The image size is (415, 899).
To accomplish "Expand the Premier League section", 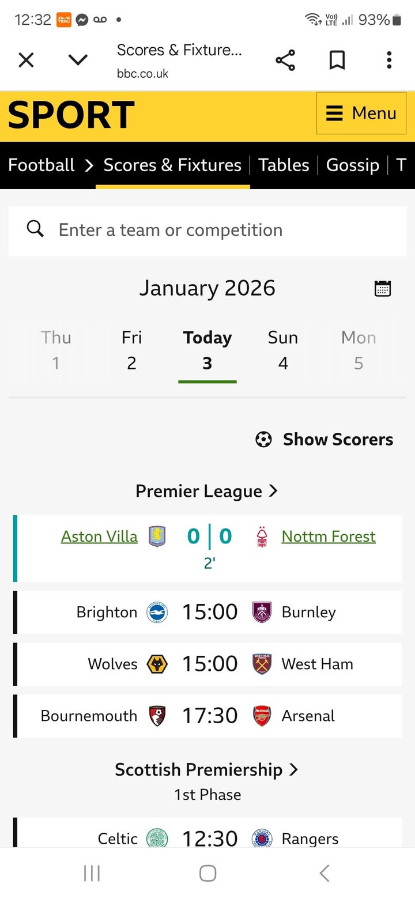I will point(207,491).
